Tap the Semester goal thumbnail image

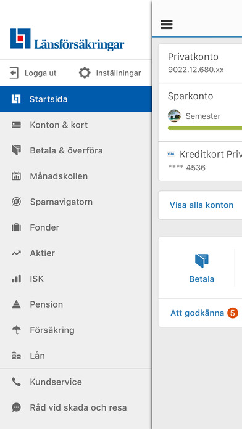point(174,116)
